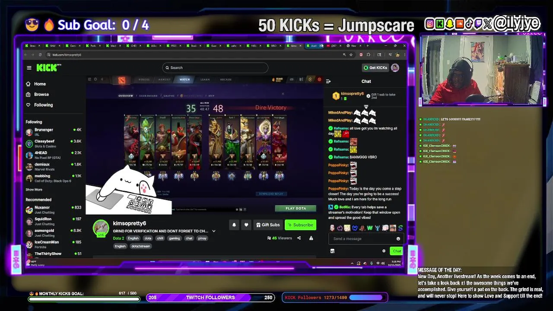Viewport: 553px width, 311px height.
Task: Click DOWNLOAD REPLAY button
Action: pos(271,194)
